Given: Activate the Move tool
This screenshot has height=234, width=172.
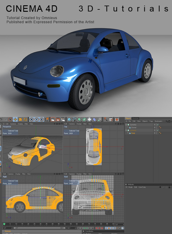Looking at the screenshot, I should (x=15, y=119).
